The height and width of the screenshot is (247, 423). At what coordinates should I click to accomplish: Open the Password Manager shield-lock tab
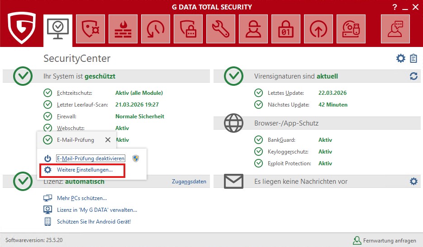[188, 29]
